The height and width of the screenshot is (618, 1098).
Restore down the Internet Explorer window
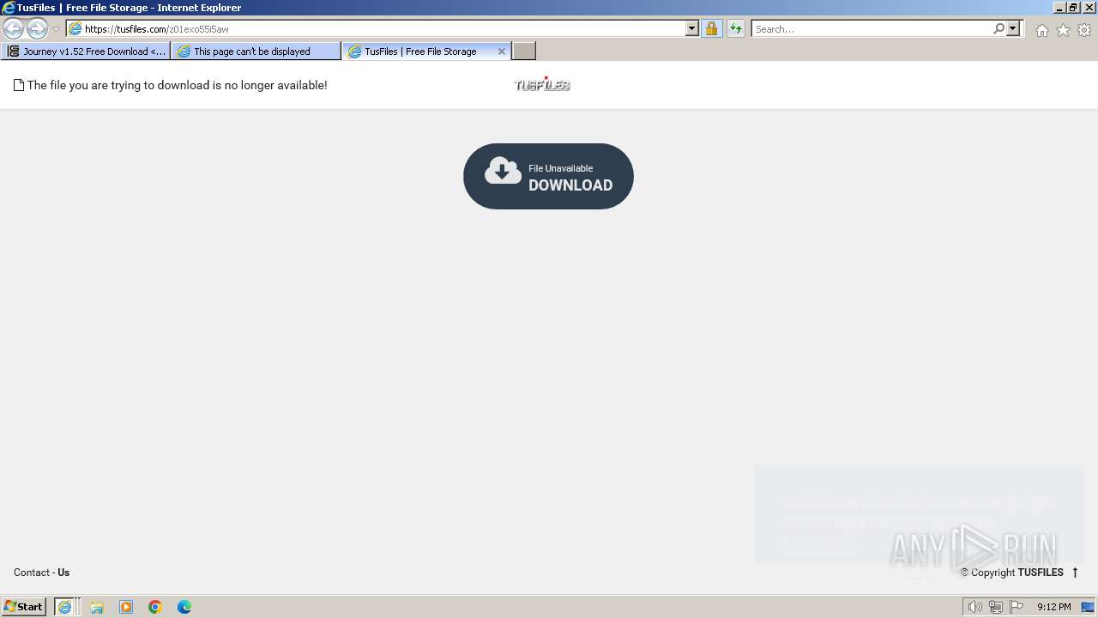pyautogui.click(x=1073, y=8)
